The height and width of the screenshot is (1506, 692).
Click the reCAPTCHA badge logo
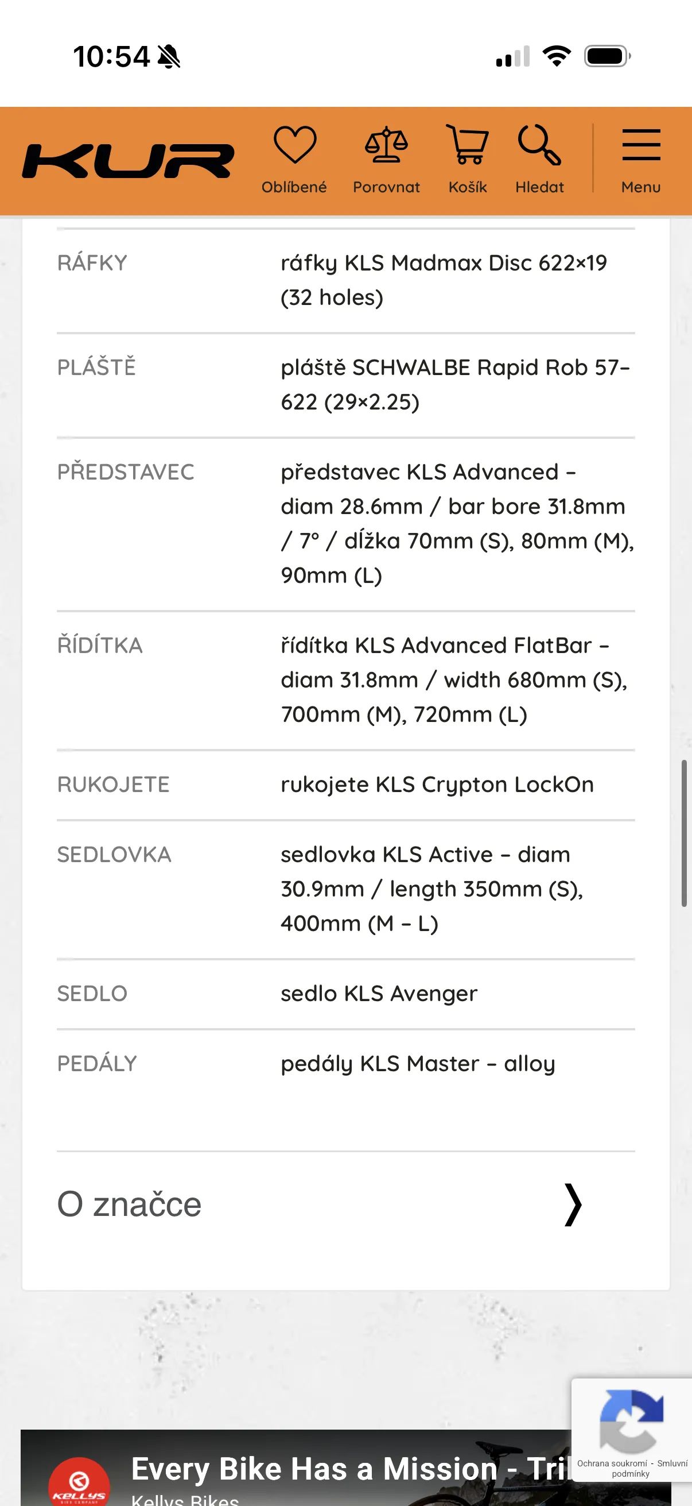coord(631,1421)
